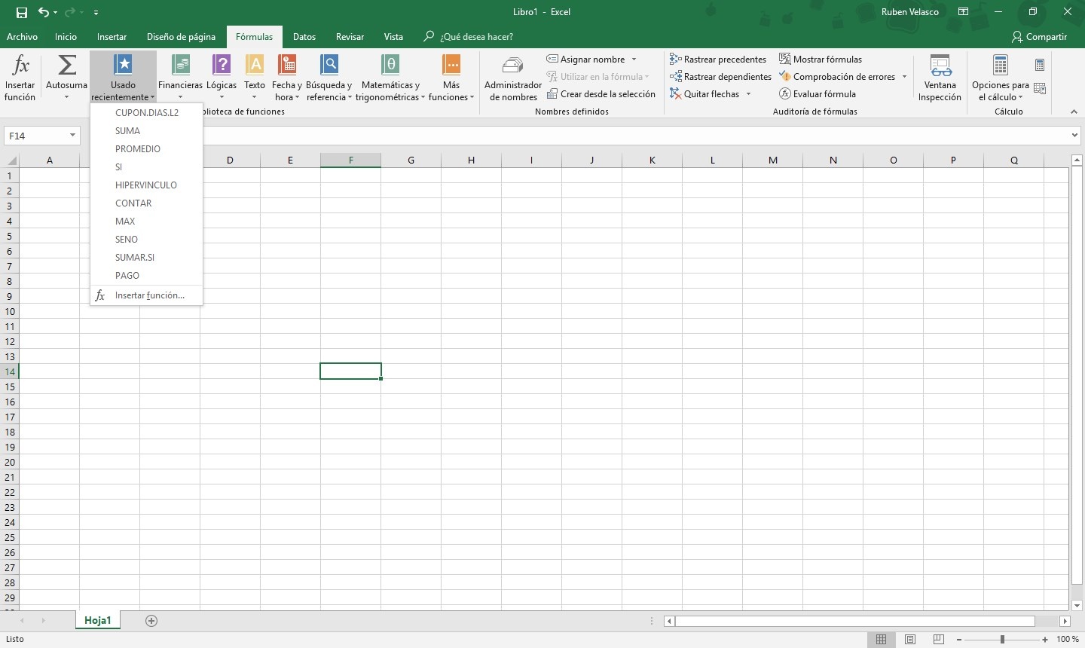Open the Archivo tab
Screen dimensions: 1085x648
point(22,36)
